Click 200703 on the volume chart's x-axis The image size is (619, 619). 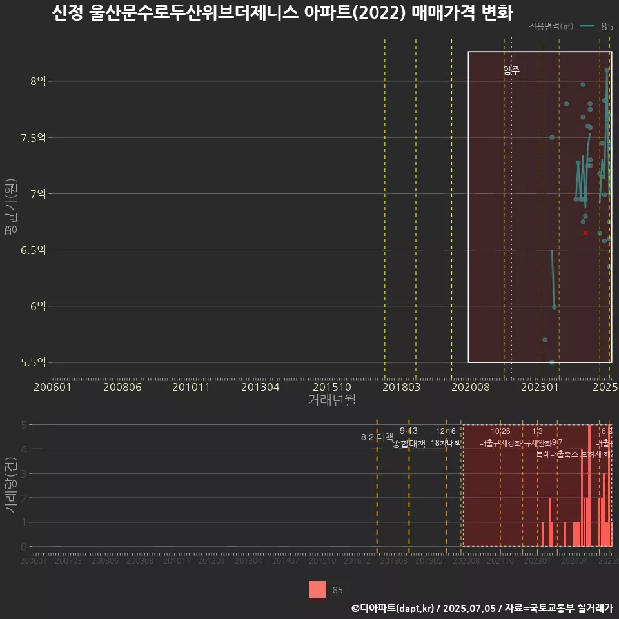[68, 560]
